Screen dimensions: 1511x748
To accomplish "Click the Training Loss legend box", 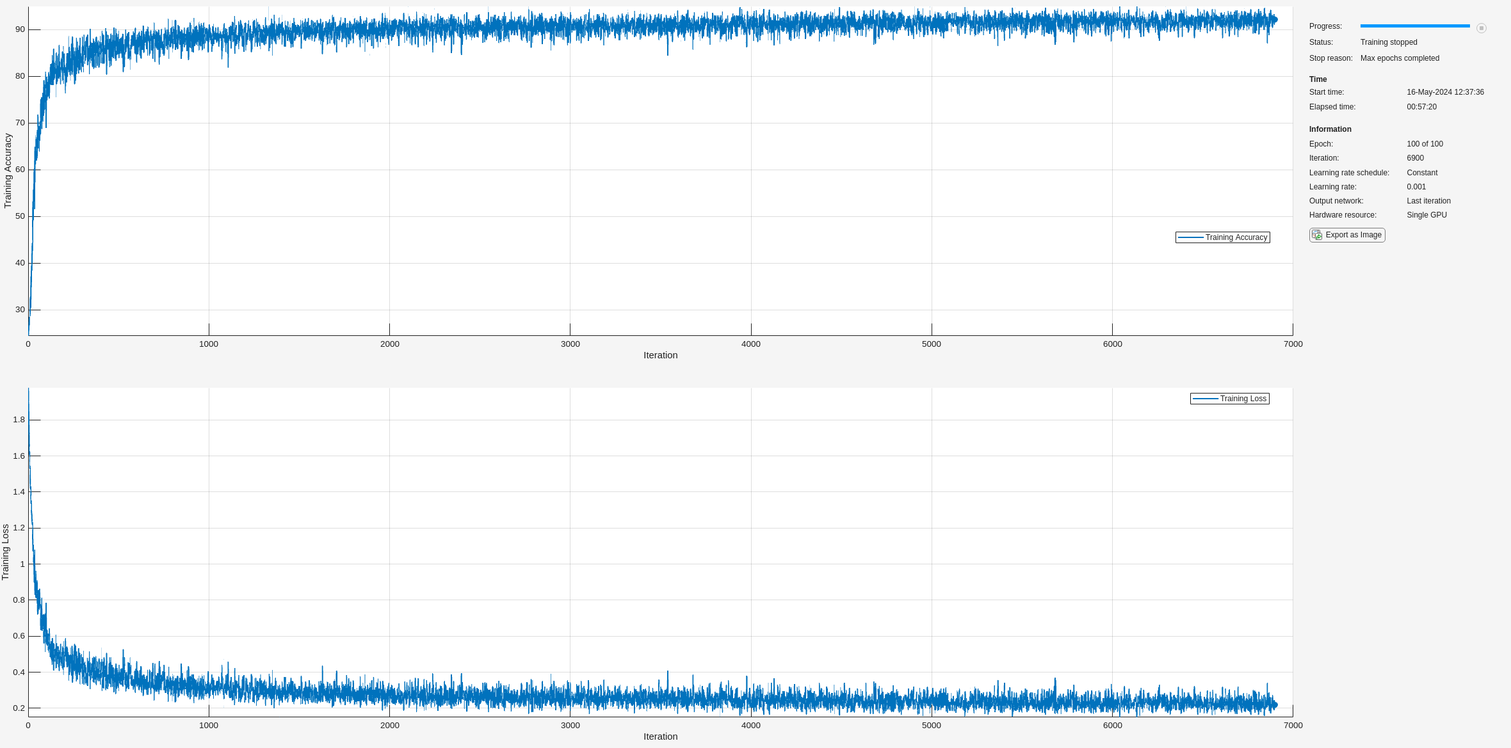I will pyautogui.click(x=1229, y=399).
